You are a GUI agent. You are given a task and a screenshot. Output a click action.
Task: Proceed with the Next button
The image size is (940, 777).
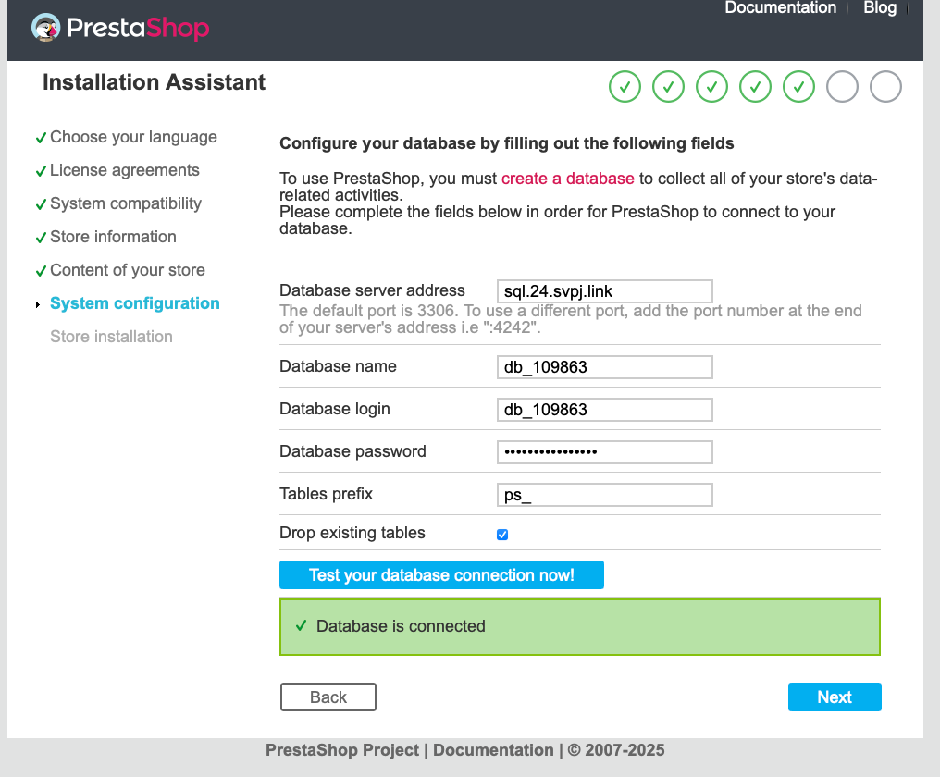(x=835, y=697)
